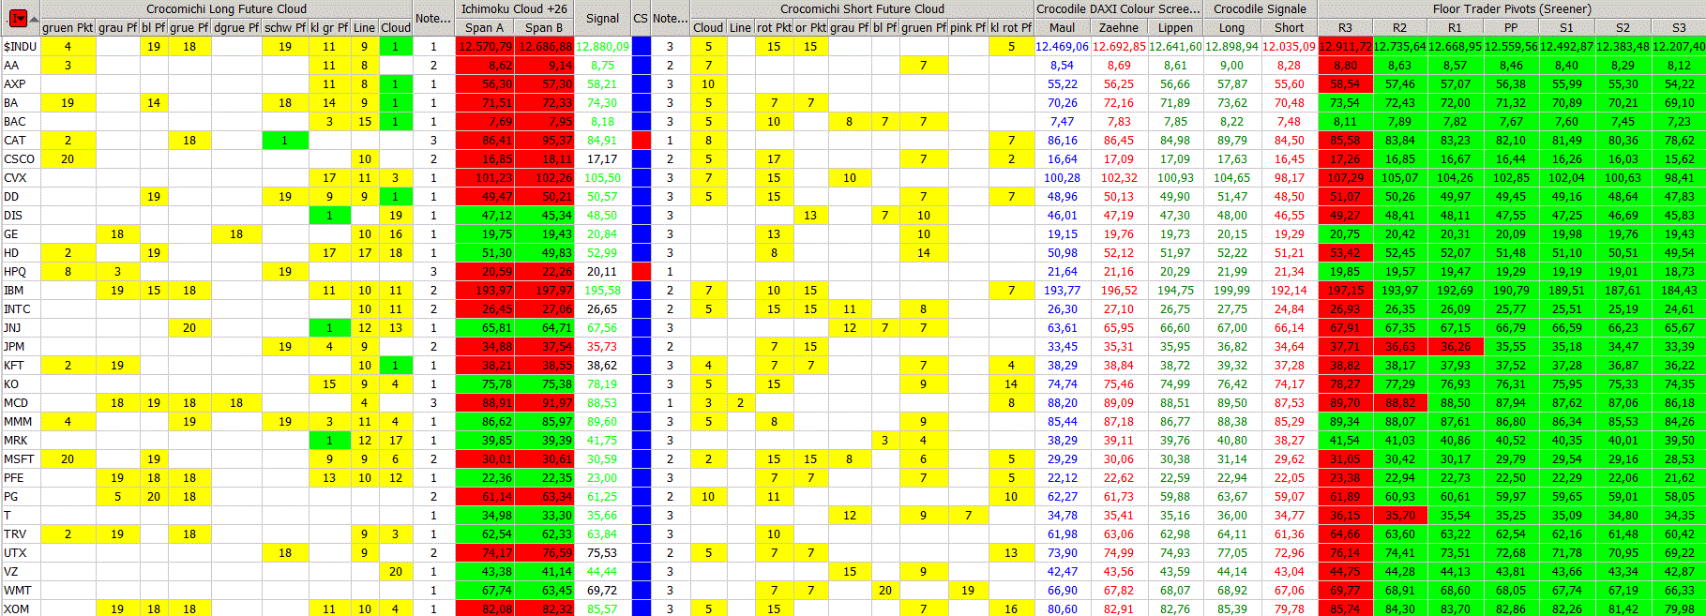Click the CS column header

pos(641,18)
